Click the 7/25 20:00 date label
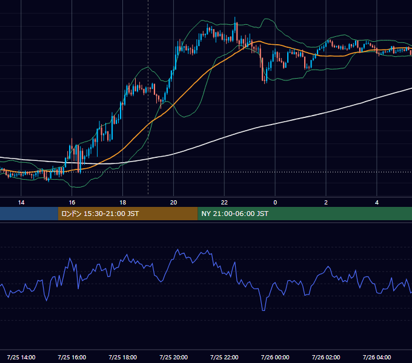 click(x=173, y=357)
